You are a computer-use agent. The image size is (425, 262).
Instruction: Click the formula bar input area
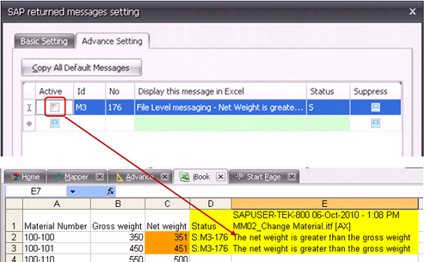tap(269, 192)
